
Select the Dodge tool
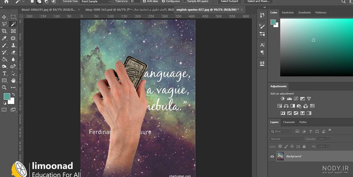pyautogui.click(x=4, y=67)
